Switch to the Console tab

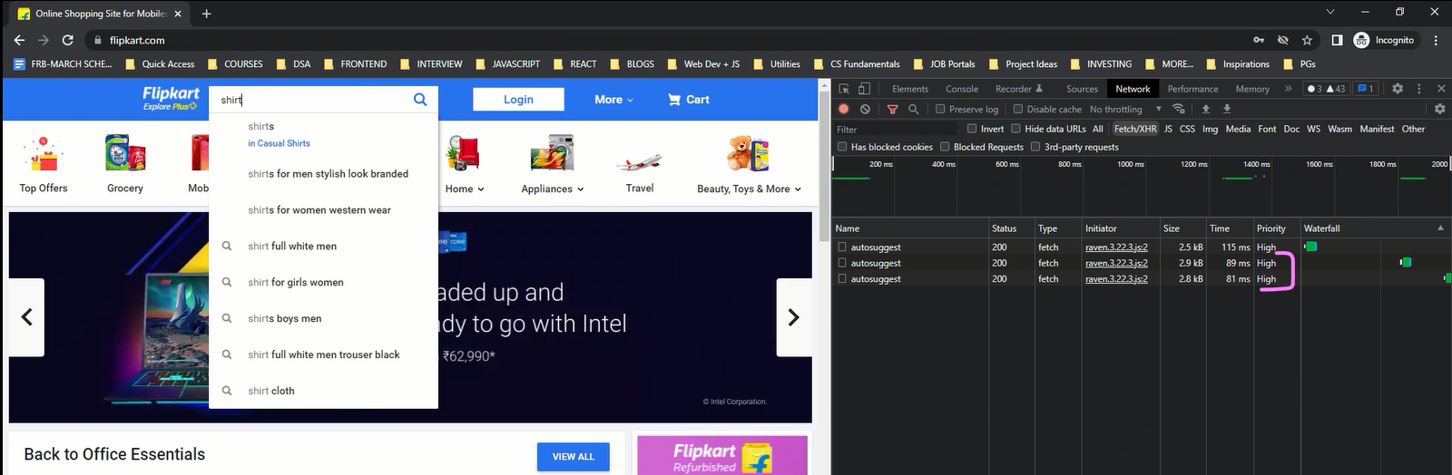[962, 89]
